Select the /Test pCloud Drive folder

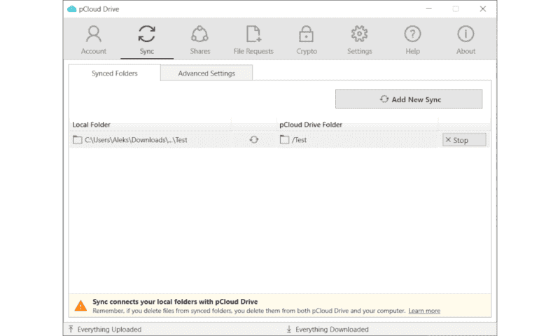(299, 140)
